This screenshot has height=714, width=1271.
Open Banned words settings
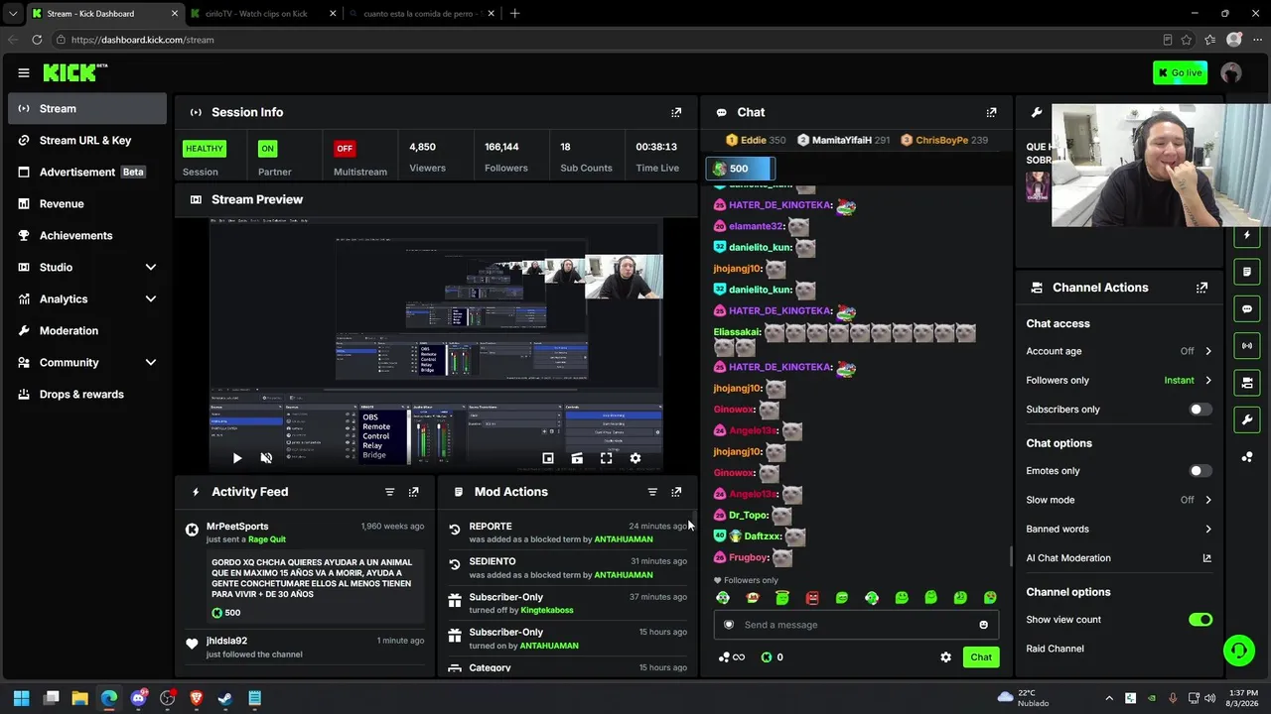point(1119,529)
